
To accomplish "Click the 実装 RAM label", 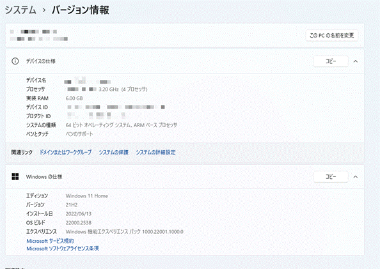I will click(x=37, y=98).
